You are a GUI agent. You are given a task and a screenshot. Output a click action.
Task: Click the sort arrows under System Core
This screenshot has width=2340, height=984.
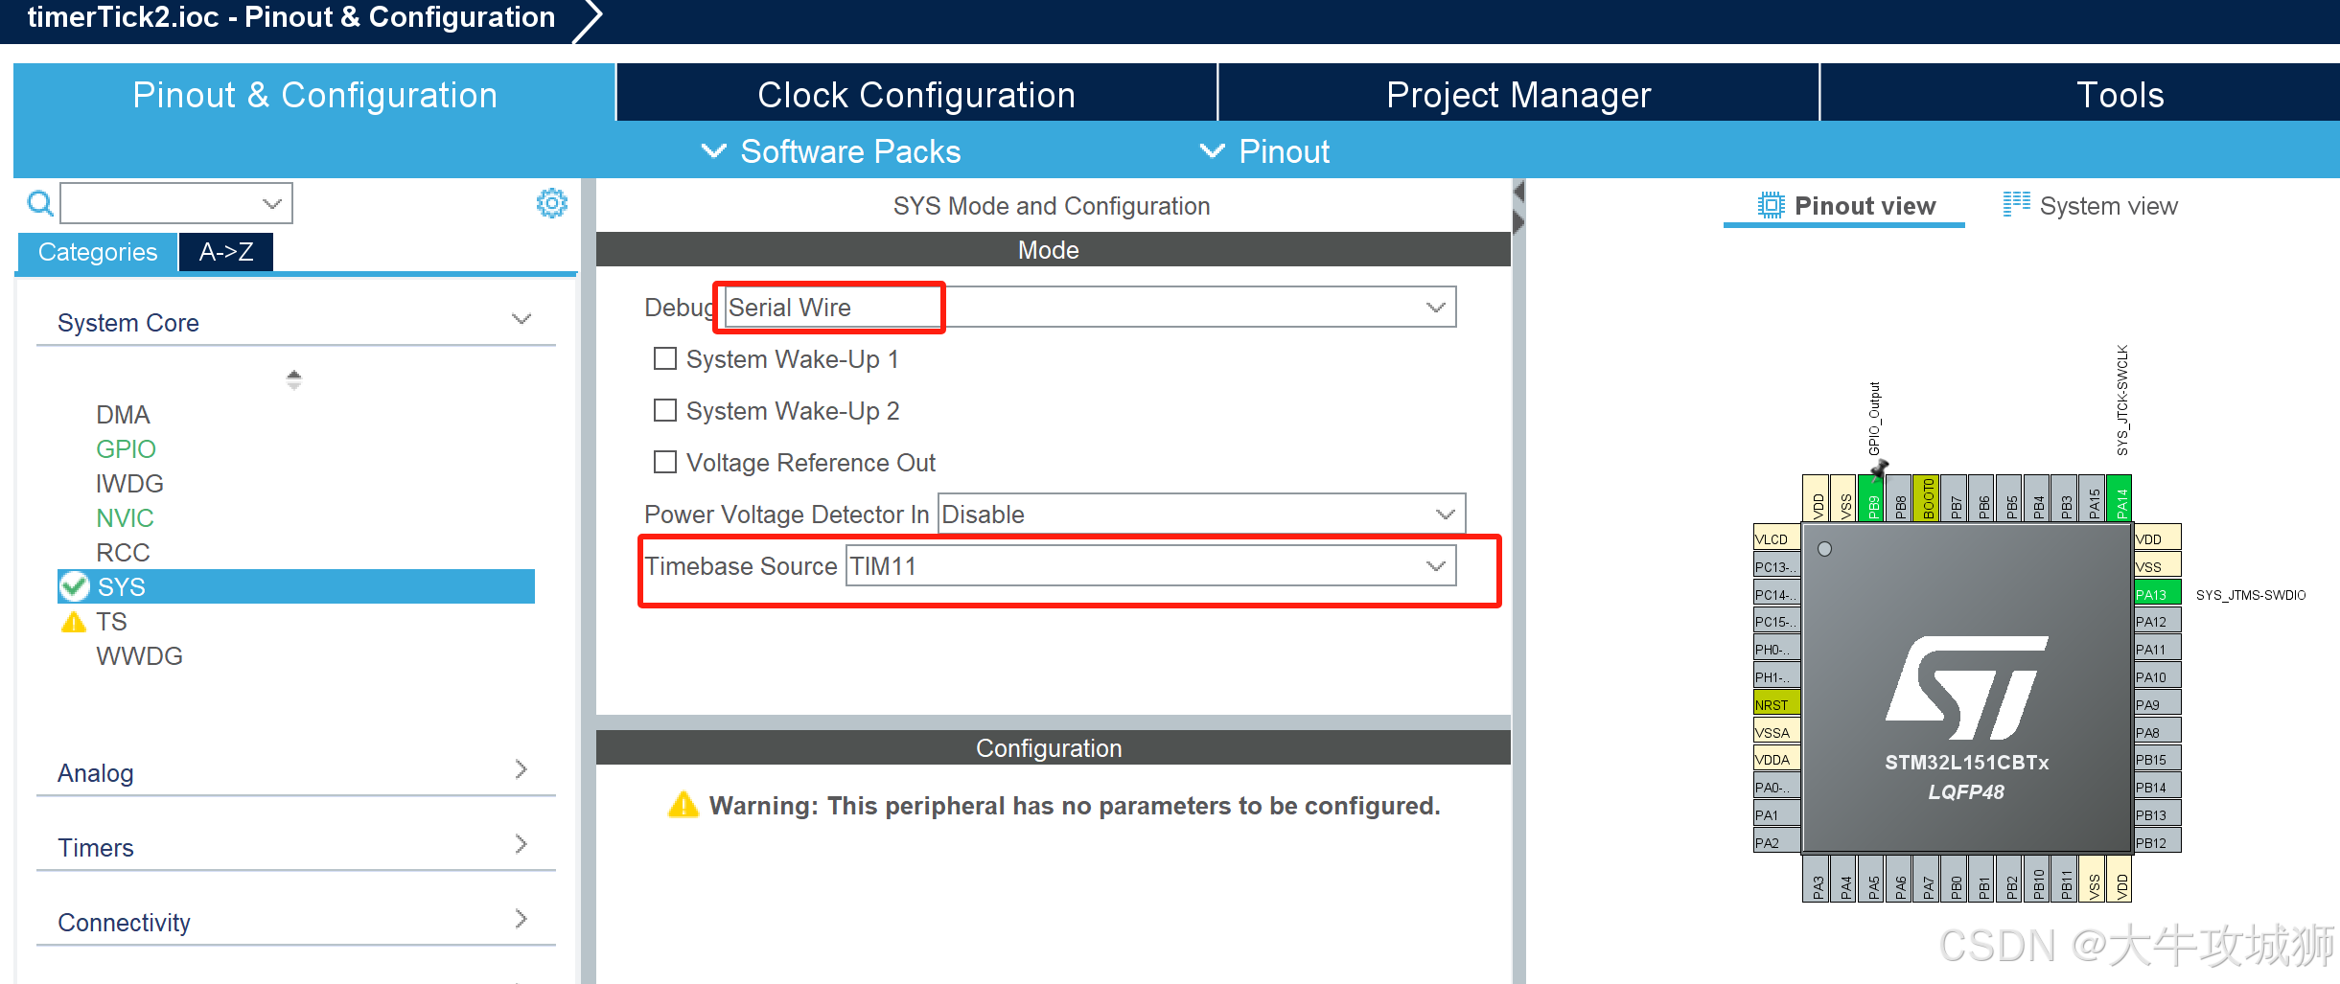click(294, 379)
